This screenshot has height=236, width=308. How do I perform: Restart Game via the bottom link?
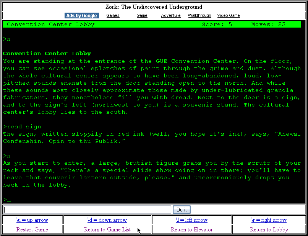pos(32,229)
